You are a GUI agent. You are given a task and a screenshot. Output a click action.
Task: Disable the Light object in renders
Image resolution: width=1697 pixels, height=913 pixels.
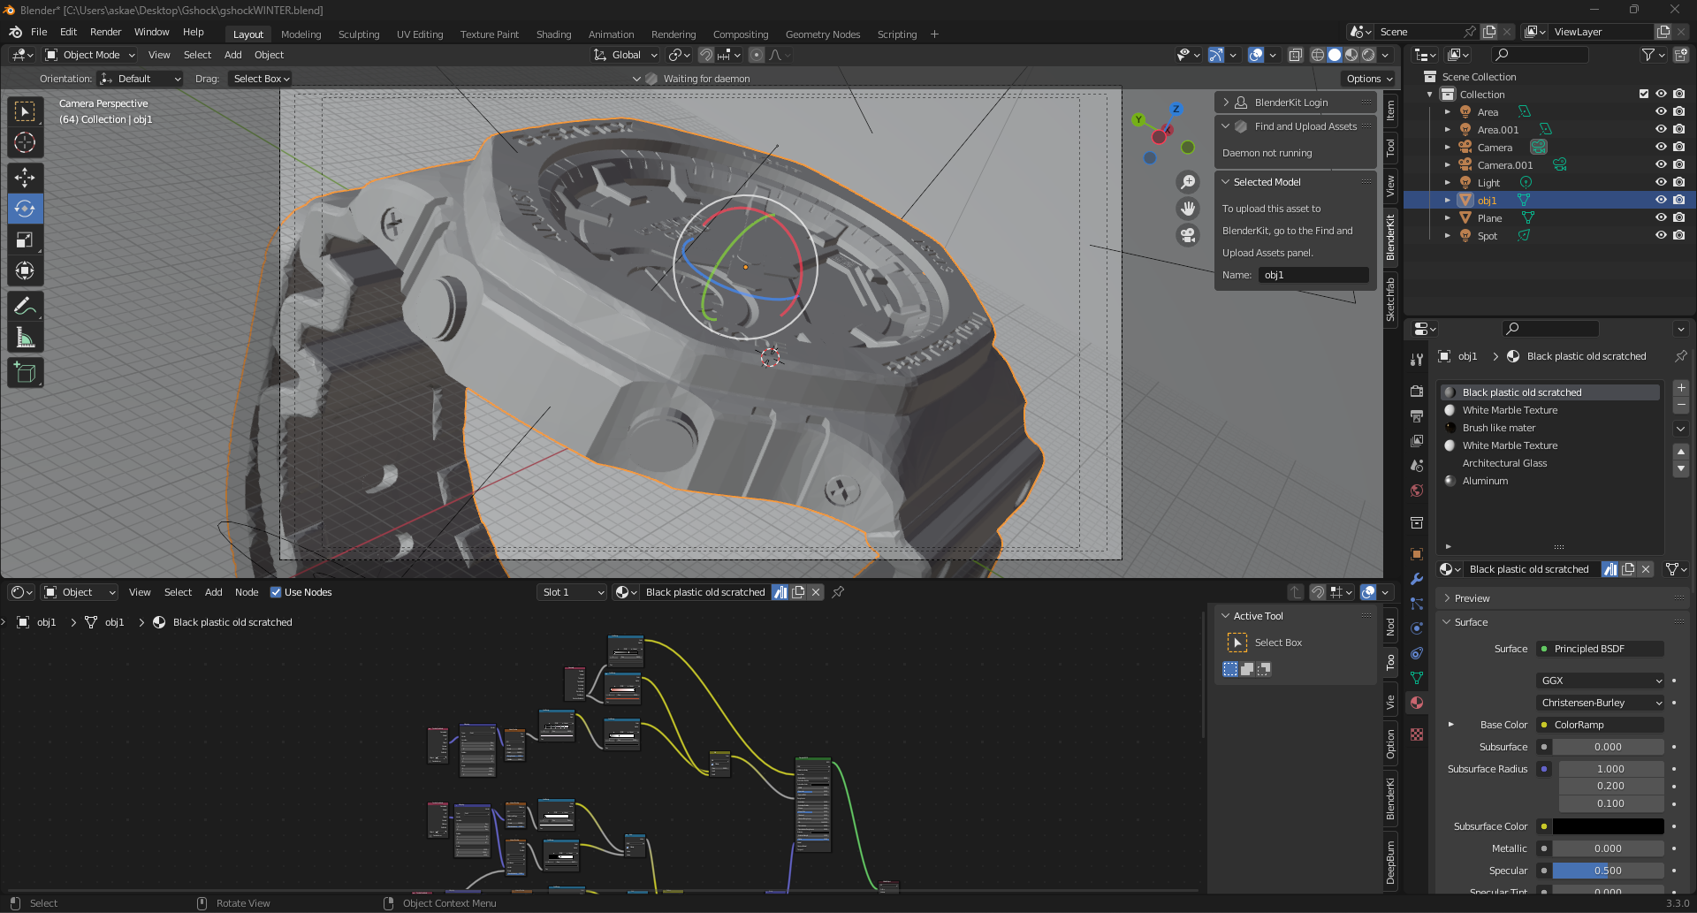[x=1678, y=182]
